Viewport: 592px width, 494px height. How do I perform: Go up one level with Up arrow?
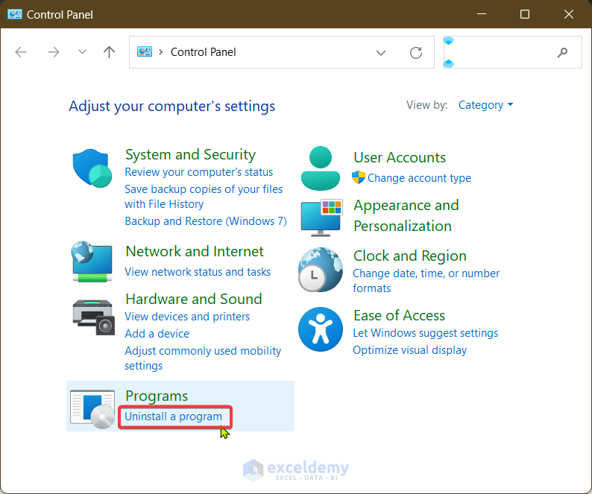click(x=110, y=52)
